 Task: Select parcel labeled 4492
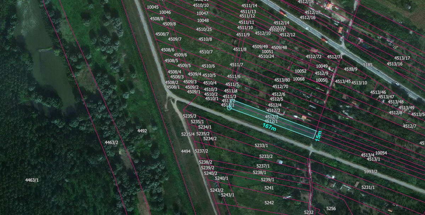point(142,131)
